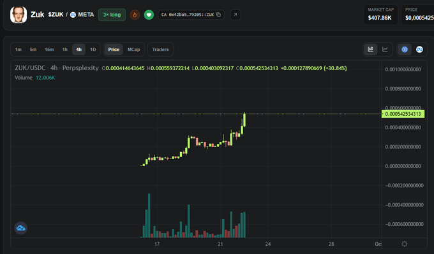
Task: Click the Market Cap $407.86K box
Action: click(380, 15)
